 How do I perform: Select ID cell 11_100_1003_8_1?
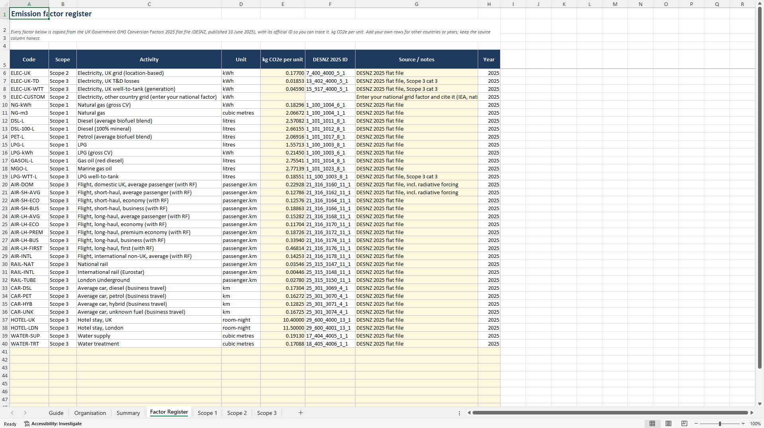330,176
